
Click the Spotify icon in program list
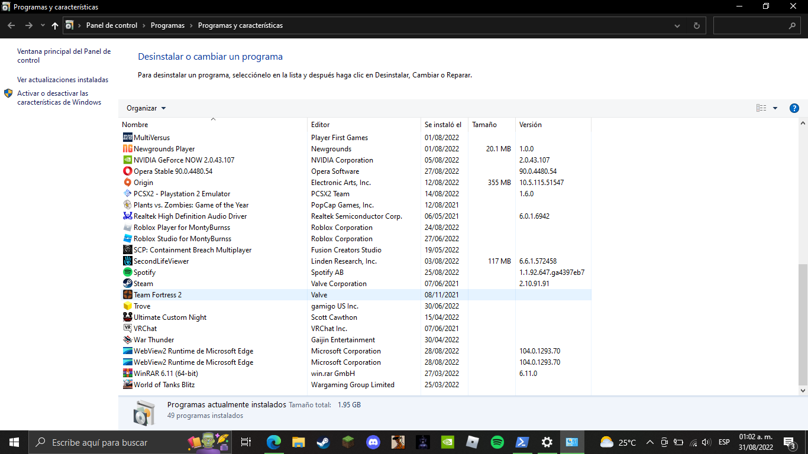tap(127, 273)
